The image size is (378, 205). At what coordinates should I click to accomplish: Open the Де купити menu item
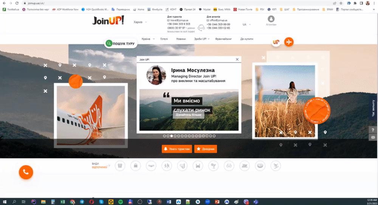[x=246, y=39]
